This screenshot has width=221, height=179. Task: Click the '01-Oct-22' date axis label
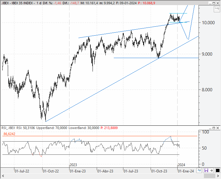click(51, 171)
